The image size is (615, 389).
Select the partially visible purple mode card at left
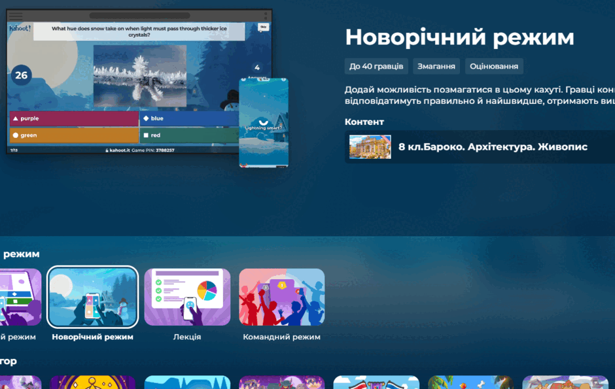pyautogui.click(x=20, y=297)
